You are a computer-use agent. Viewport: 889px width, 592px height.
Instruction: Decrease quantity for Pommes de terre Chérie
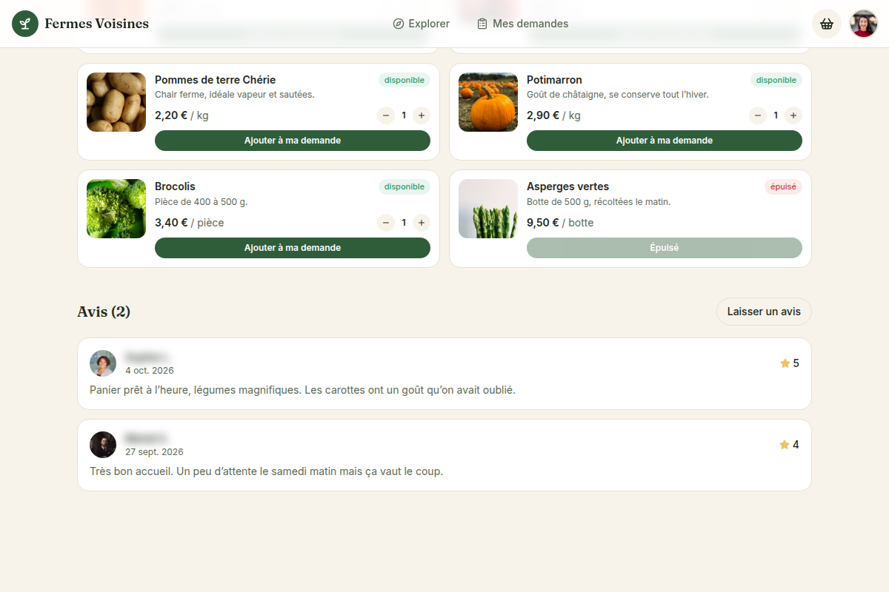click(x=386, y=115)
